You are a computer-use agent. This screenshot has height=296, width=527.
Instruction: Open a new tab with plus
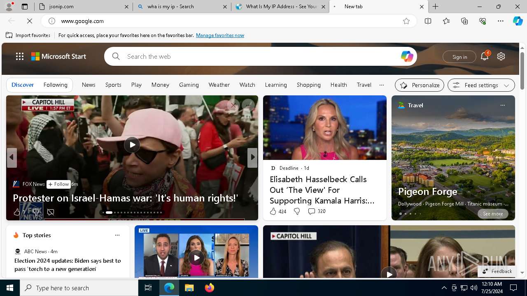435,7
